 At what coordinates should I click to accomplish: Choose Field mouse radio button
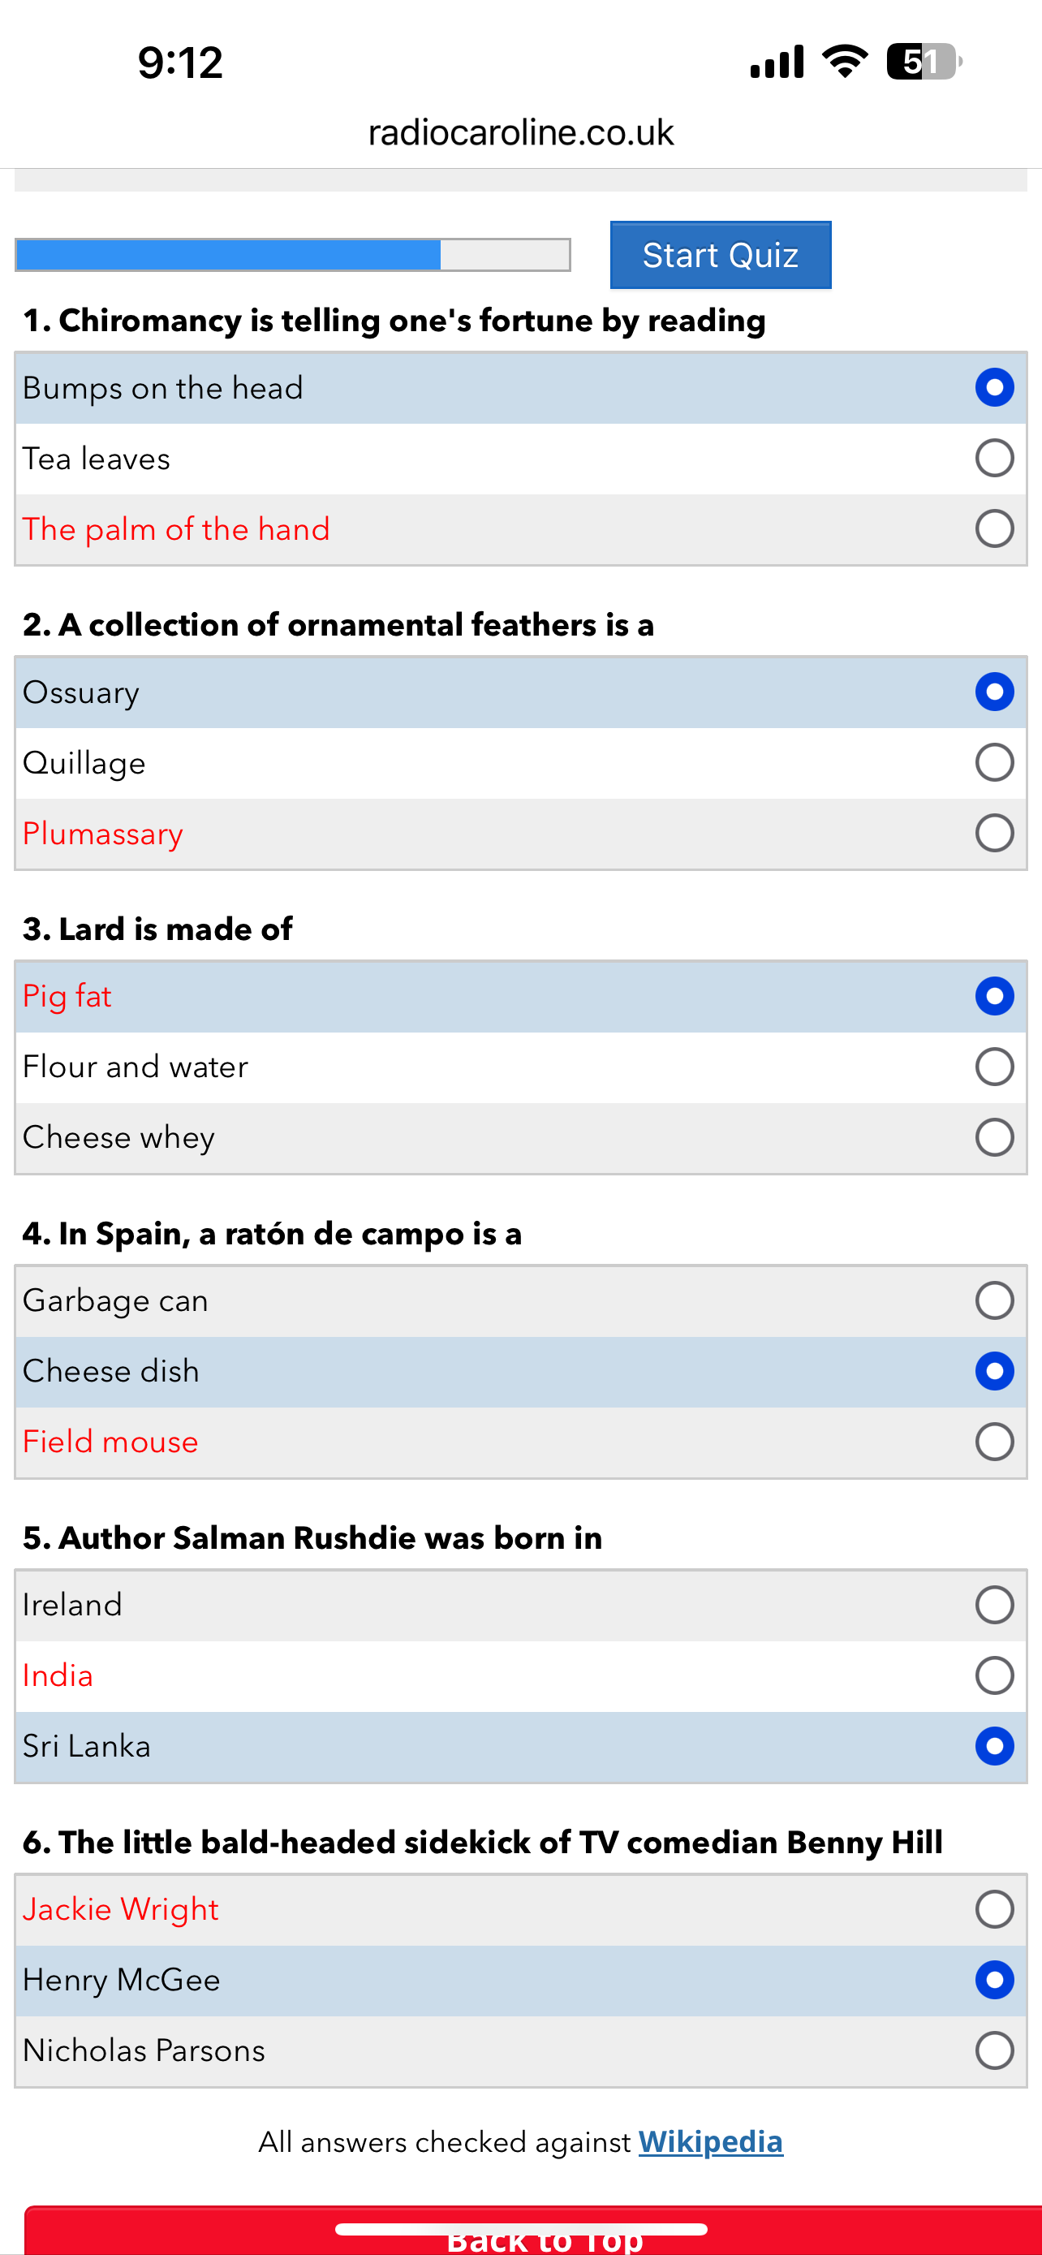995,1441
